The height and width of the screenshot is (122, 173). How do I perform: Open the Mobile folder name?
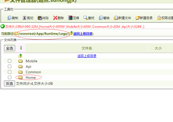pyautogui.click(x=32, y=61)
